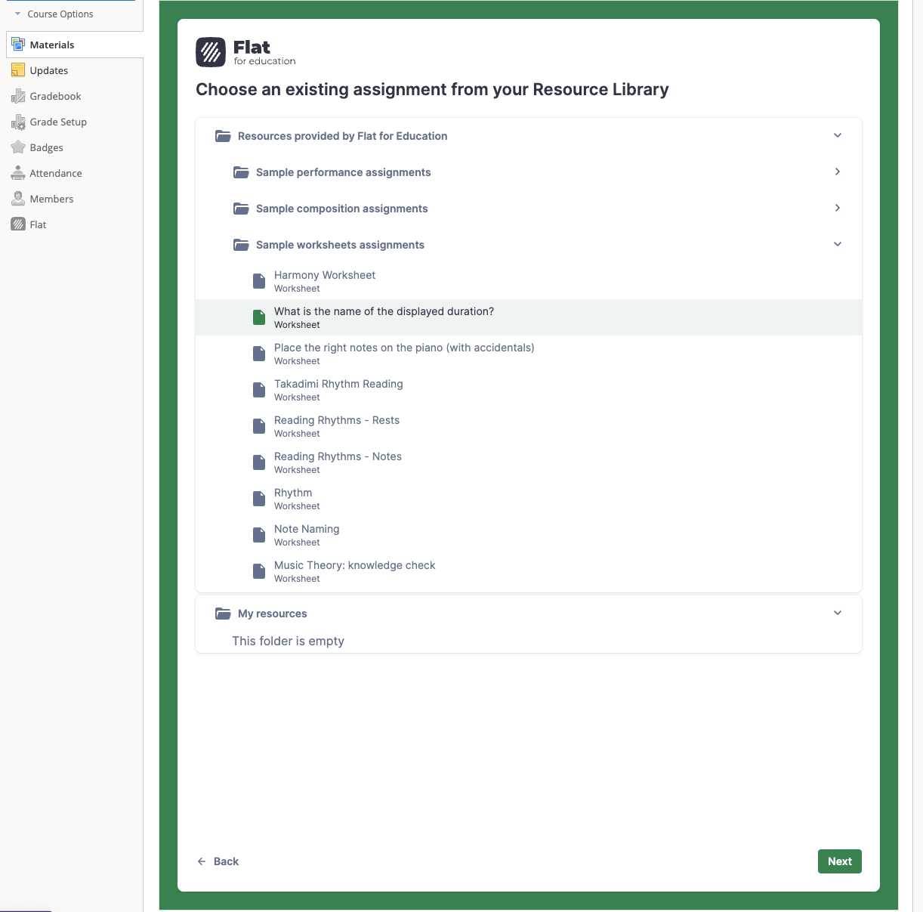Select the Takadimi Rhythm Reading worksheet
This screenshot has height=912, width=923.
click(338, 384)
